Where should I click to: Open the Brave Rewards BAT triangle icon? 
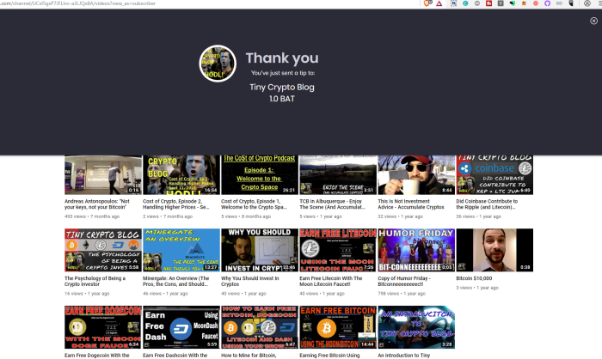439,4
